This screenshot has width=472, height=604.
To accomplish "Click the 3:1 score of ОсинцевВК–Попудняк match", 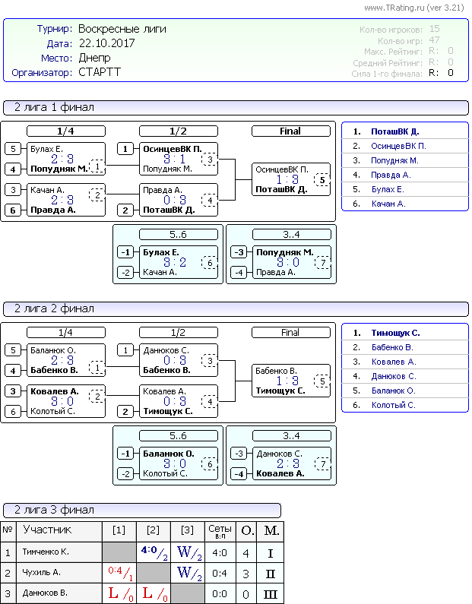I will tap(173, 160).
